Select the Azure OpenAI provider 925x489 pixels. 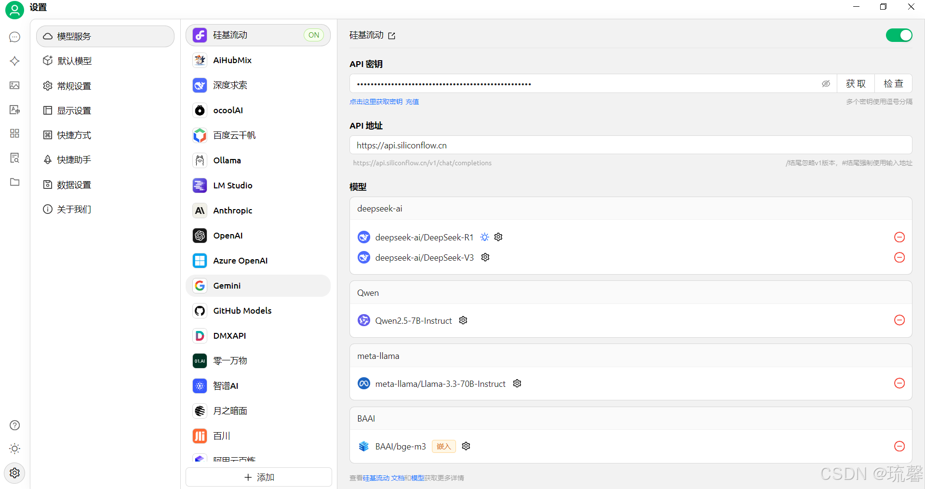pos(258,261)
